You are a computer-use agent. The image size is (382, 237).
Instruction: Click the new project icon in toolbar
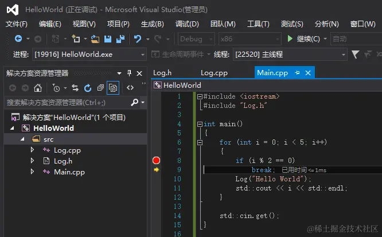point(76,39)
